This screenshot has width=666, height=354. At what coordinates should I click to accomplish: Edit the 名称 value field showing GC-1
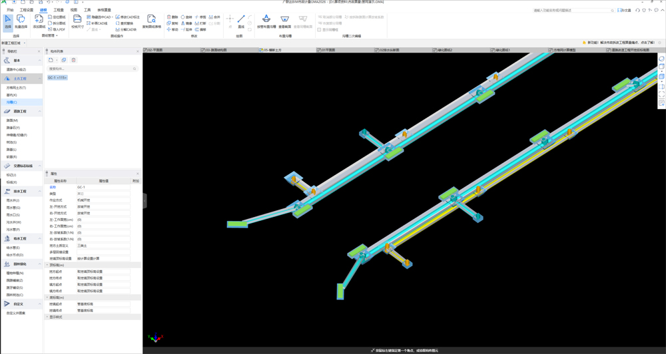(103, 187)
